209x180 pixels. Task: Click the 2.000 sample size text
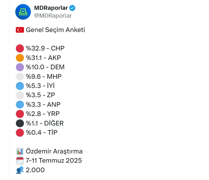point(35,170)
